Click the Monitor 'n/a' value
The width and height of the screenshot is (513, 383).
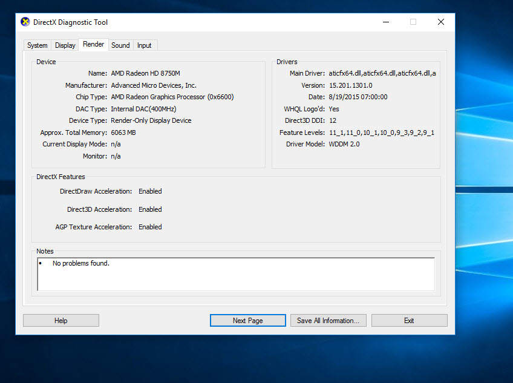point(116,156)
